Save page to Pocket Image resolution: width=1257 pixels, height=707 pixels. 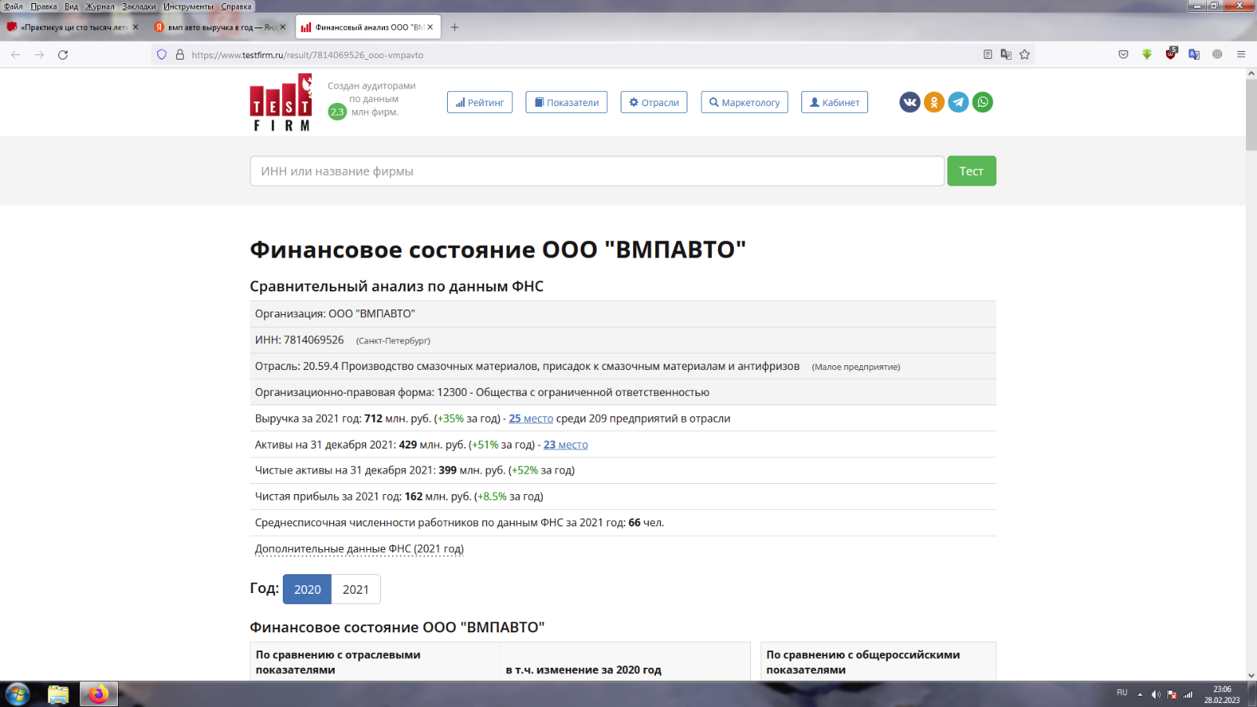[x=1123, y=55]
